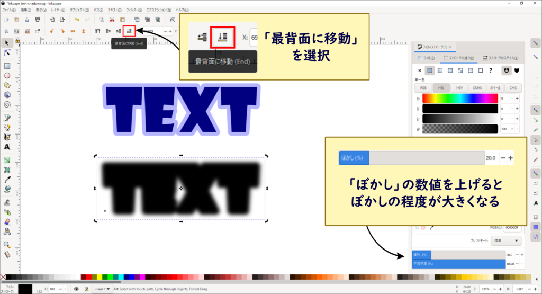Select the Node edit tool
Viewport: 542px width, 294px height.
(x=7, y=52)
